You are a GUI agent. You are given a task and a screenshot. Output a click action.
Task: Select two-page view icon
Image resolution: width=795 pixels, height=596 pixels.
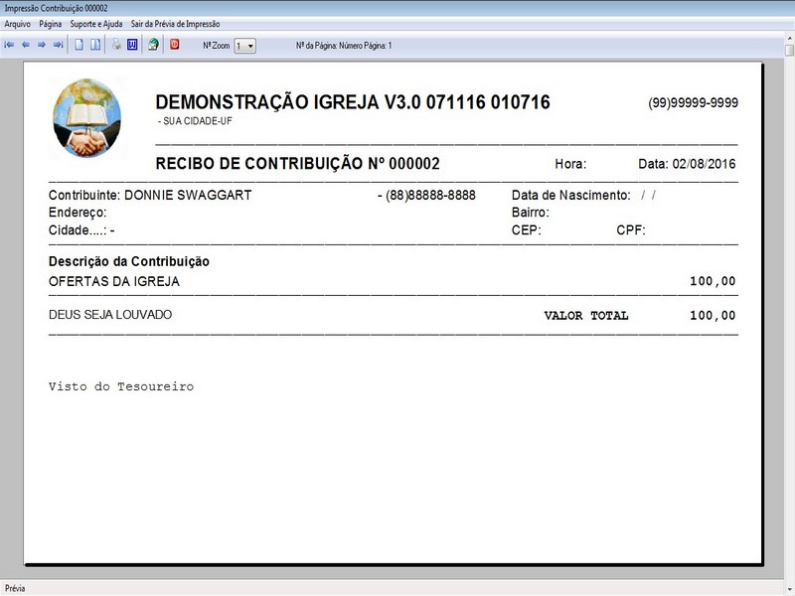click(x=95, y=45)
